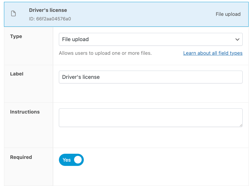Grab the Instructions textarea resize handle
This screenshot has height=186, width=252.
(241, 125)
